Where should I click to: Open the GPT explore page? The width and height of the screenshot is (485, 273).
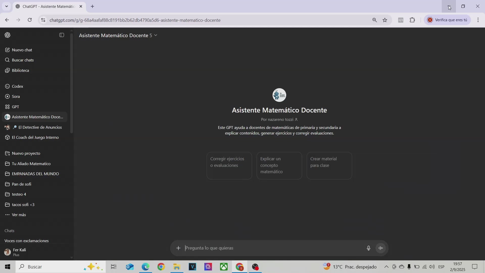point(34,107)
